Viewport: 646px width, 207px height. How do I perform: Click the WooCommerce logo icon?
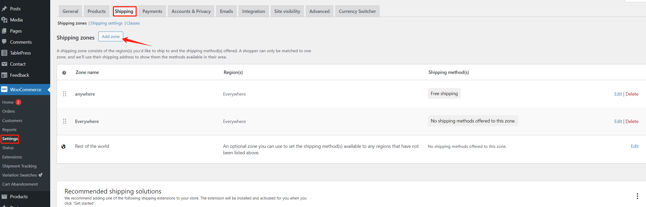click(4, 89)
